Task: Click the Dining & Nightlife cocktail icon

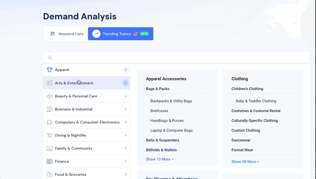Action: (x=49, y=135)
